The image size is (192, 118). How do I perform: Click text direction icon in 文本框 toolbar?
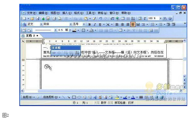tap(77, 53)
